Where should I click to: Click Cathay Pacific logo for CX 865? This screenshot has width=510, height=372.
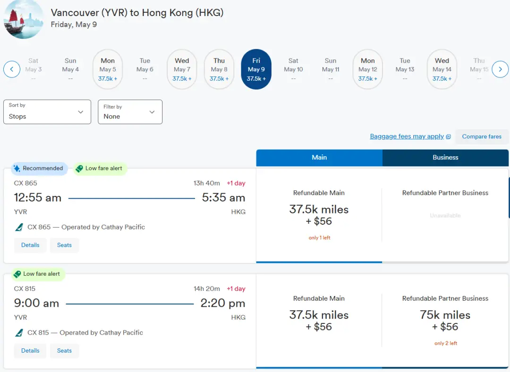tap(19, 227)
